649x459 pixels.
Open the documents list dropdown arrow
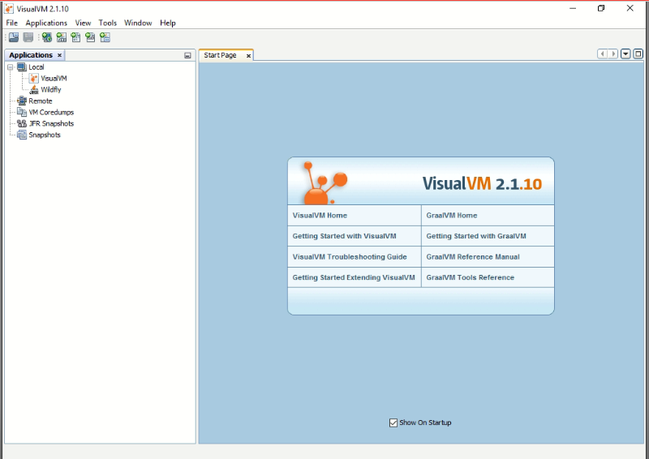click(625, 54)
